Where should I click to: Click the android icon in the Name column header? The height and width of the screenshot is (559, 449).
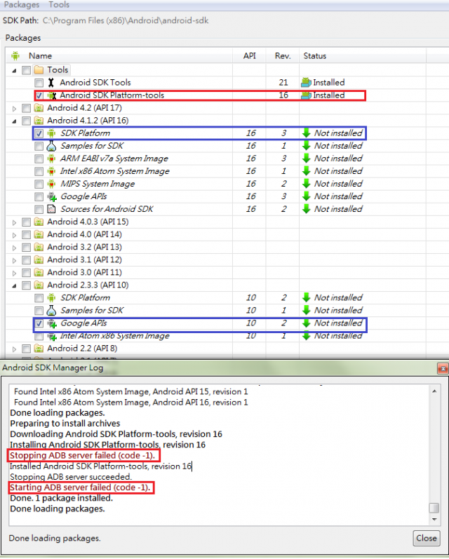tap(15, 56)
